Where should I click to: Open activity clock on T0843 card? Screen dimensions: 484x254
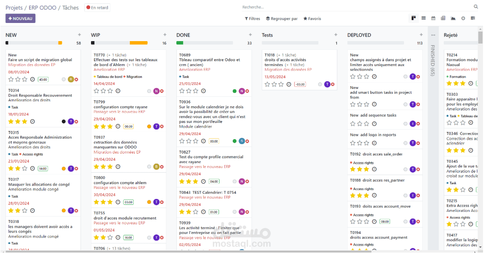[x=203, y=212]
